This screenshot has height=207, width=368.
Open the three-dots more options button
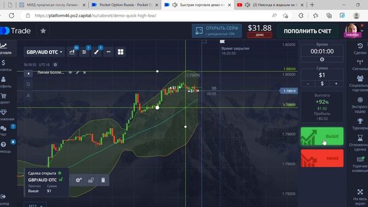(109, 52)
